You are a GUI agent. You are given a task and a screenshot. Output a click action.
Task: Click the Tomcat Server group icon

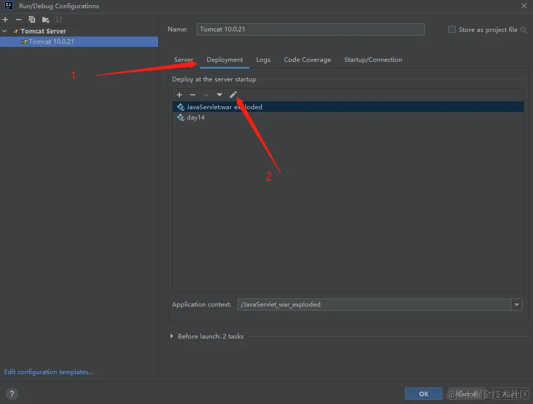pos(15,31)
